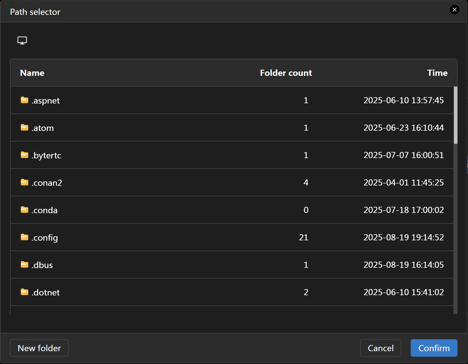
Task: Click the Folder count column header
Action: 286,73
